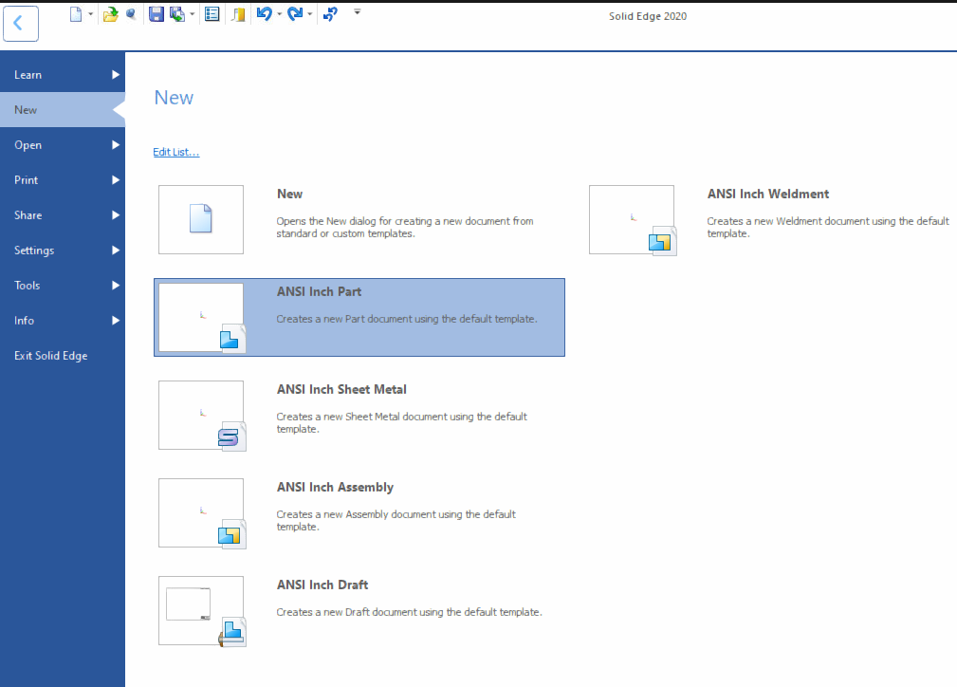Click the New template thumbnail box
Screen dimensions: 957x687
(x=201, y=219)
